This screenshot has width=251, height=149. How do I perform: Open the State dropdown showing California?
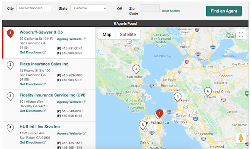pos(89,8)
